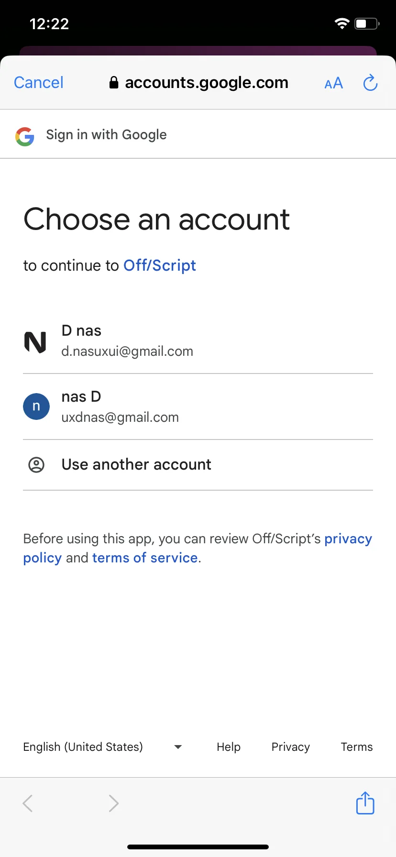Tap the reload page icon

coord(370,83)
